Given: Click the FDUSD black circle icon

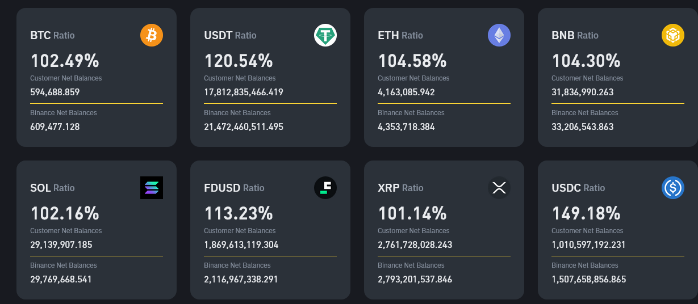Looking at the screenshot, I should tap(325, 188).
